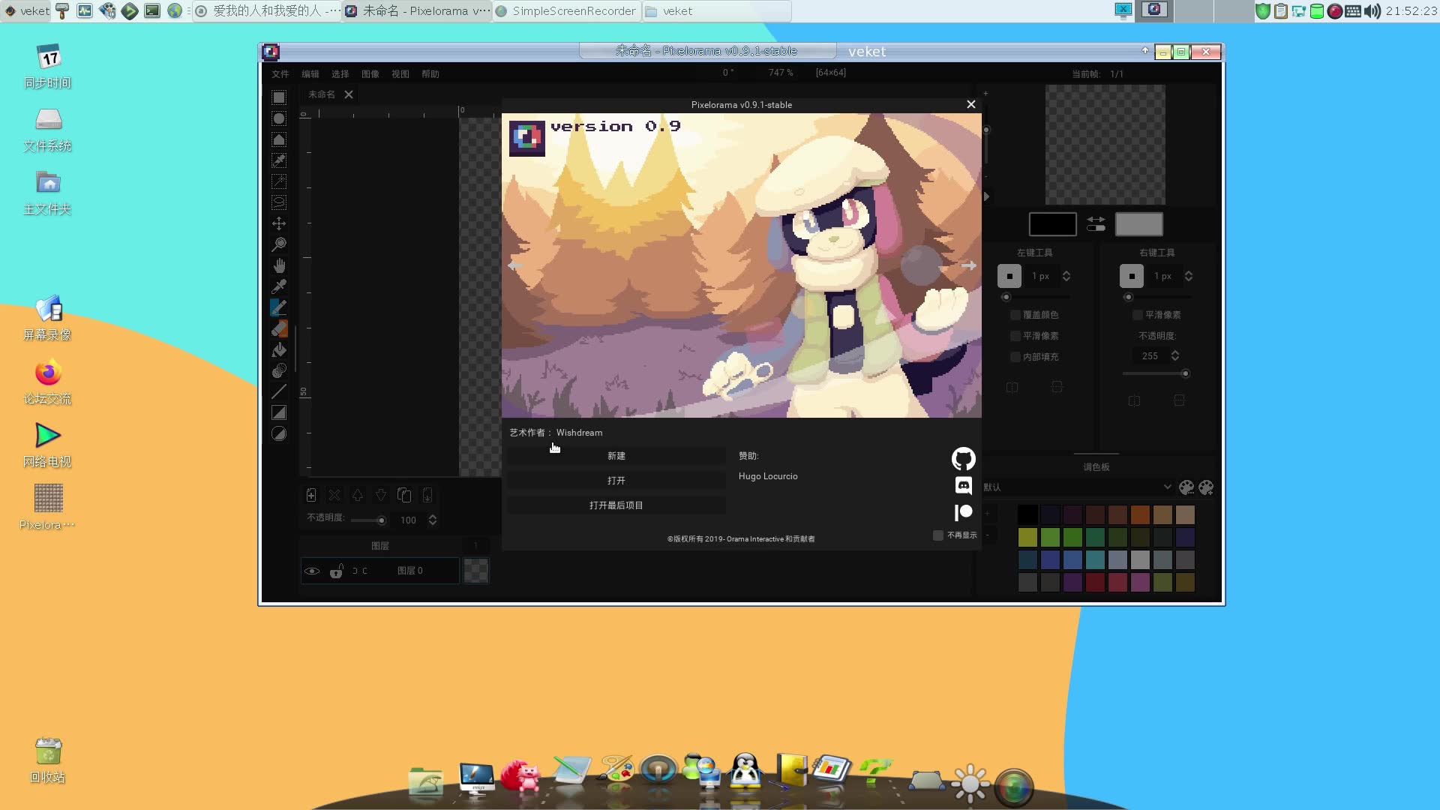
Task: Click the move layer up arrow
Action: (358, 495)
